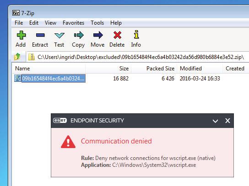The height and width of the screenshot is (186, 249).
Task: Open the Tools menu
Action: pyautogui.click(x=97, y=23)
